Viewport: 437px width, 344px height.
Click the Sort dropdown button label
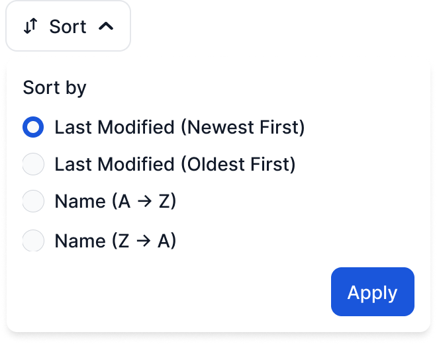click(68, 26)
